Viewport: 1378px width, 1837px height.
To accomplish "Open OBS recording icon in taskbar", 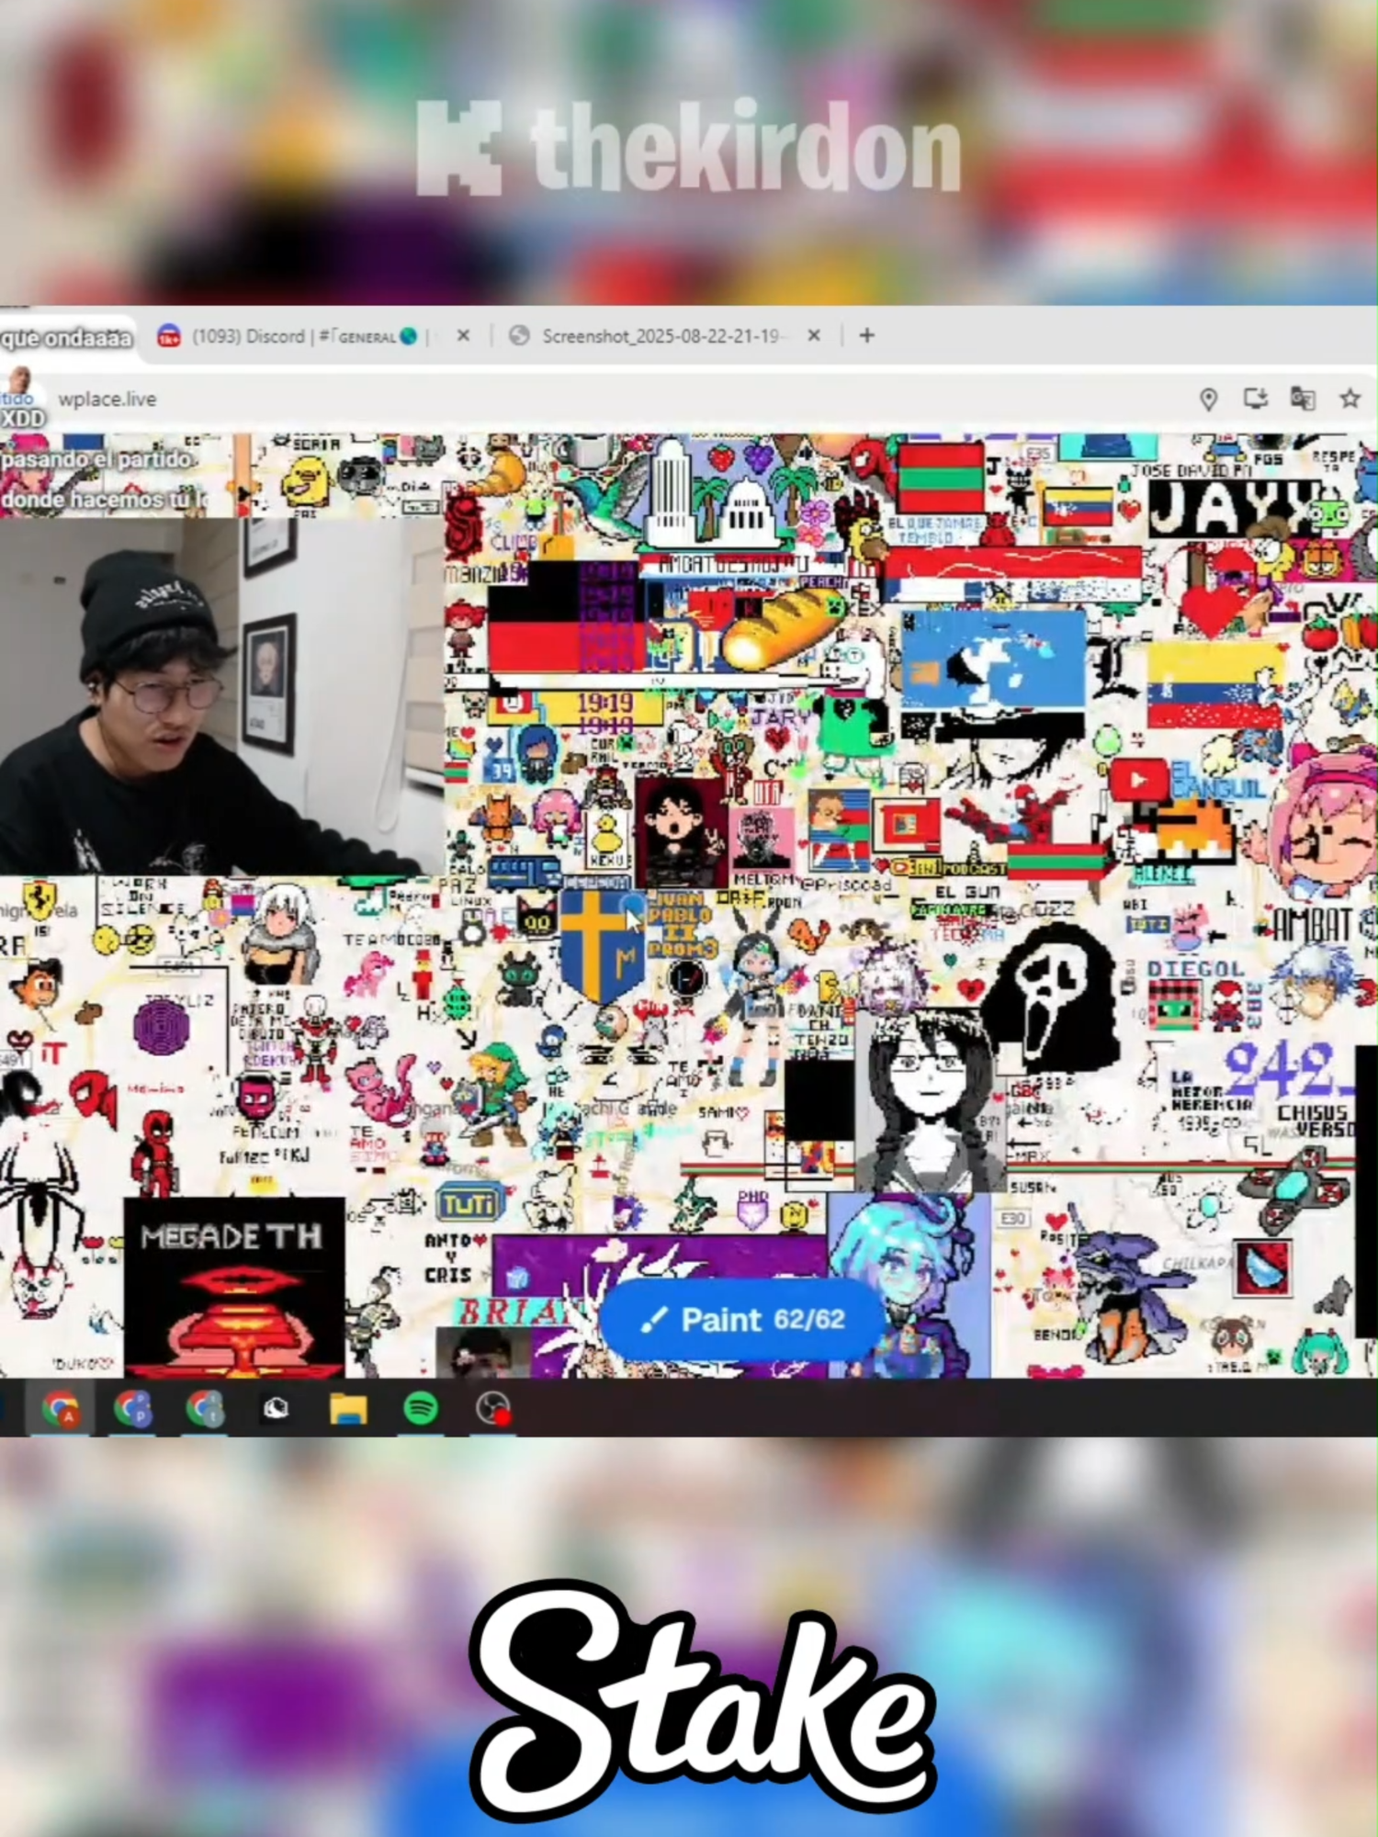I will pos(493,1408).
